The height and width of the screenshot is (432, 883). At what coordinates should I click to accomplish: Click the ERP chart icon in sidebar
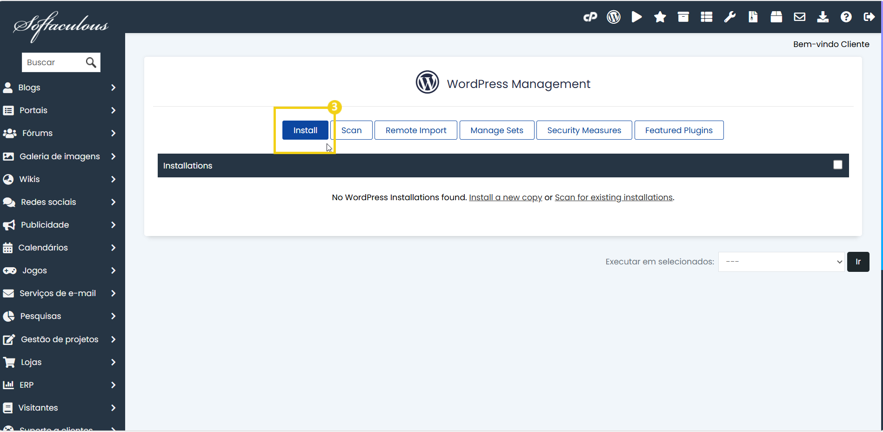click(x=8, y=385)
